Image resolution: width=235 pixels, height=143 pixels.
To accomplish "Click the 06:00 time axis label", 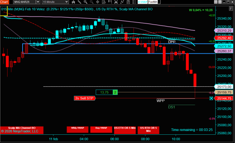I will pyautogui.click(x=115, y=139).
